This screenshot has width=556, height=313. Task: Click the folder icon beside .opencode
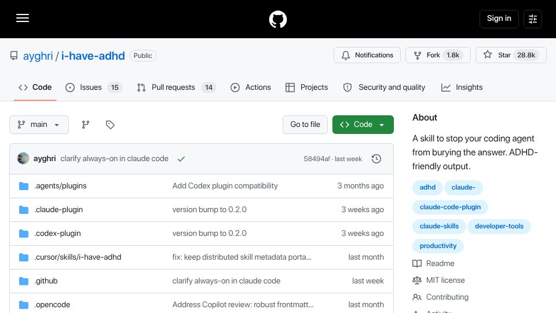coord(24,305)
